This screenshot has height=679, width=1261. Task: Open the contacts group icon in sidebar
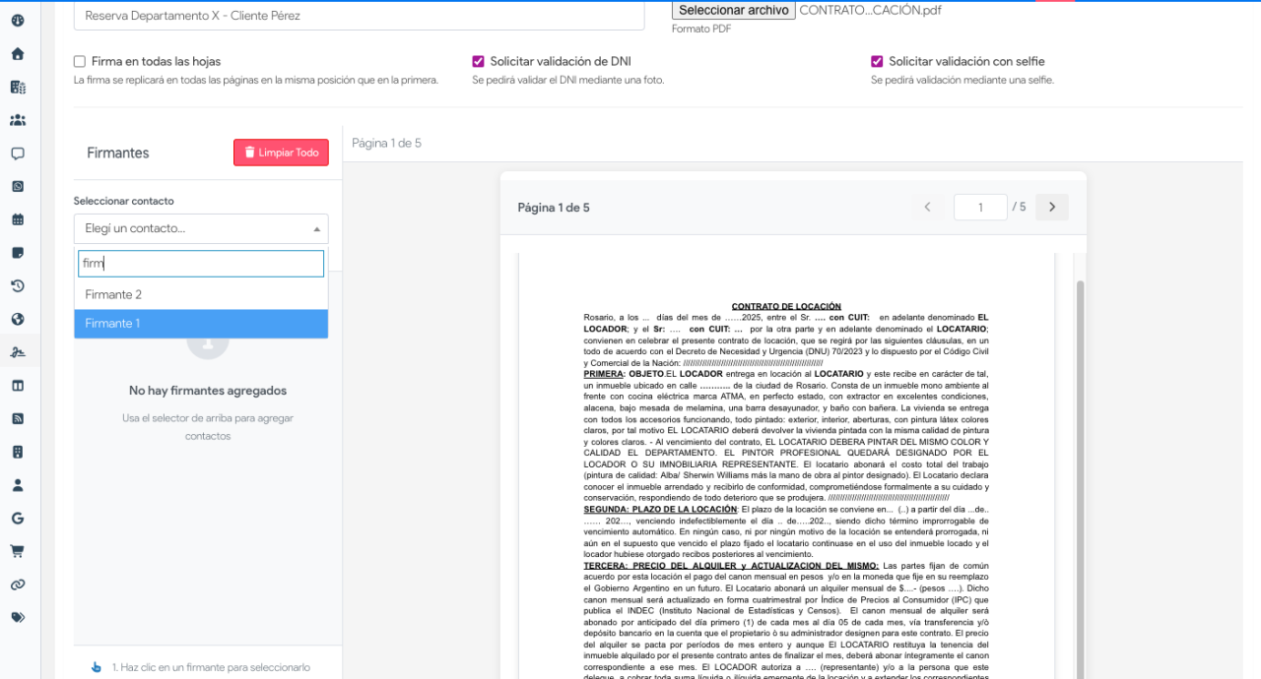point(18,120)
